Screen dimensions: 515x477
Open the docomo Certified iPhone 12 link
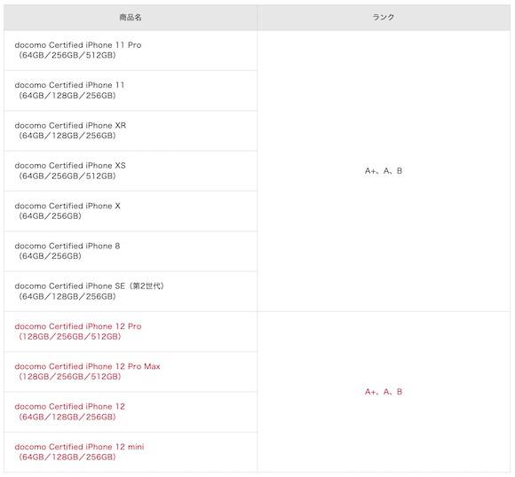click(69, 407)
